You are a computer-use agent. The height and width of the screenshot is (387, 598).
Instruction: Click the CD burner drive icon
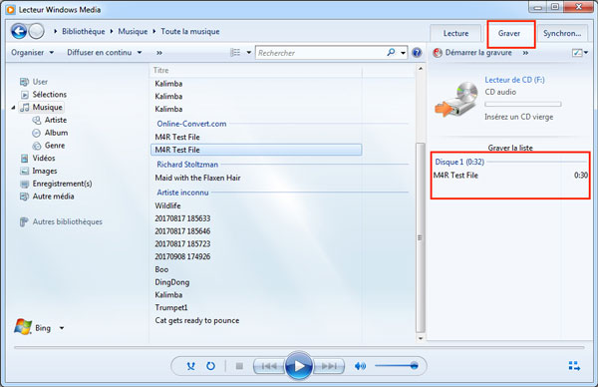pos(456,99)
